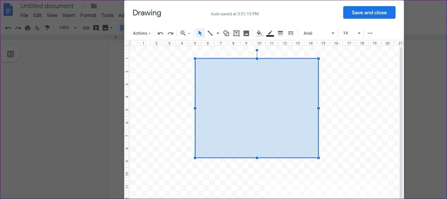Open the Format menu in Docs

88,15
